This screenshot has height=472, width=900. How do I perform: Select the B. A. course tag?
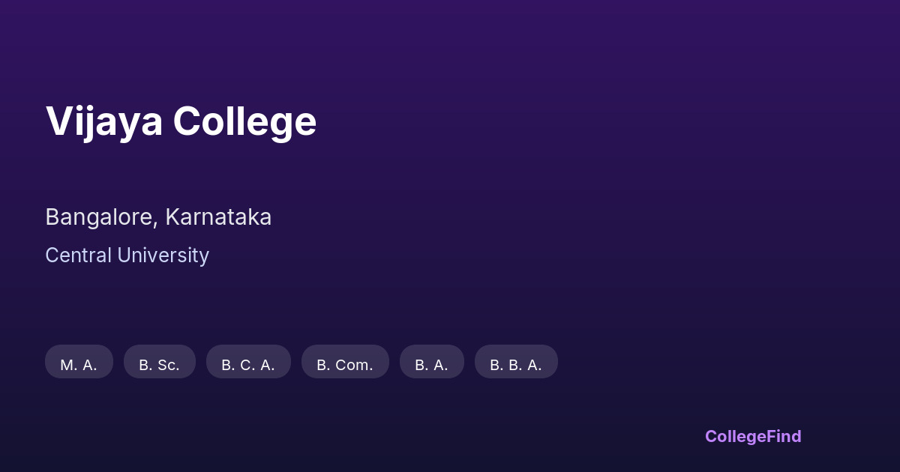[431, 365]
